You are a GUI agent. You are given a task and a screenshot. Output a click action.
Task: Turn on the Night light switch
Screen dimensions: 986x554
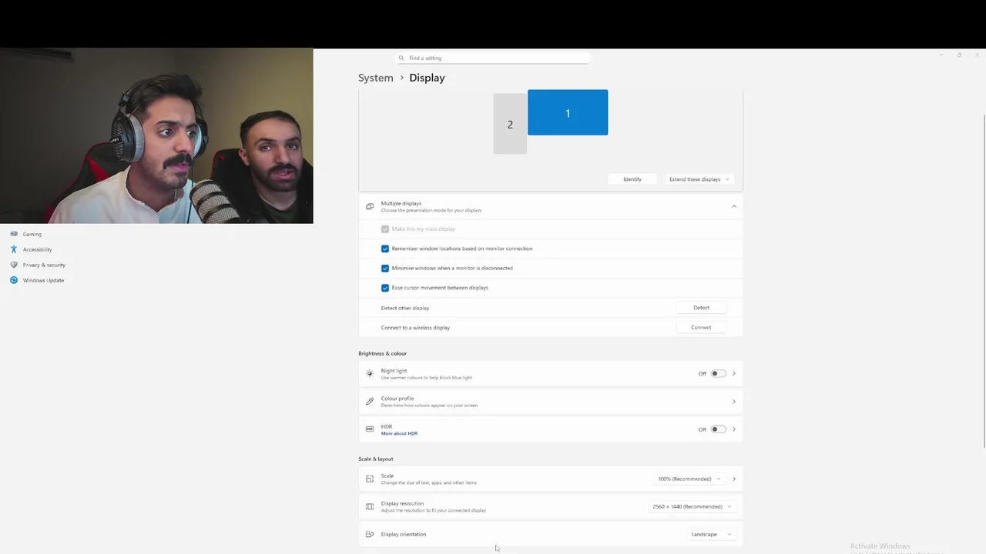[718, 373]
